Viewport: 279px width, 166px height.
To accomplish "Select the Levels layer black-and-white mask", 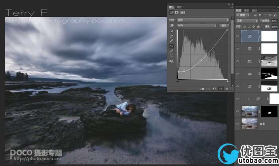I will 269,74.
